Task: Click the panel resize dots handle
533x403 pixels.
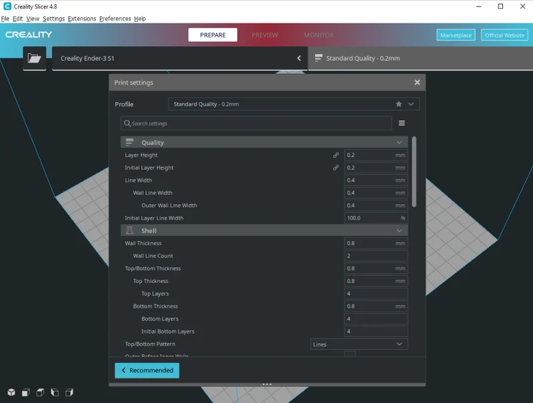Action: point(267,384)
